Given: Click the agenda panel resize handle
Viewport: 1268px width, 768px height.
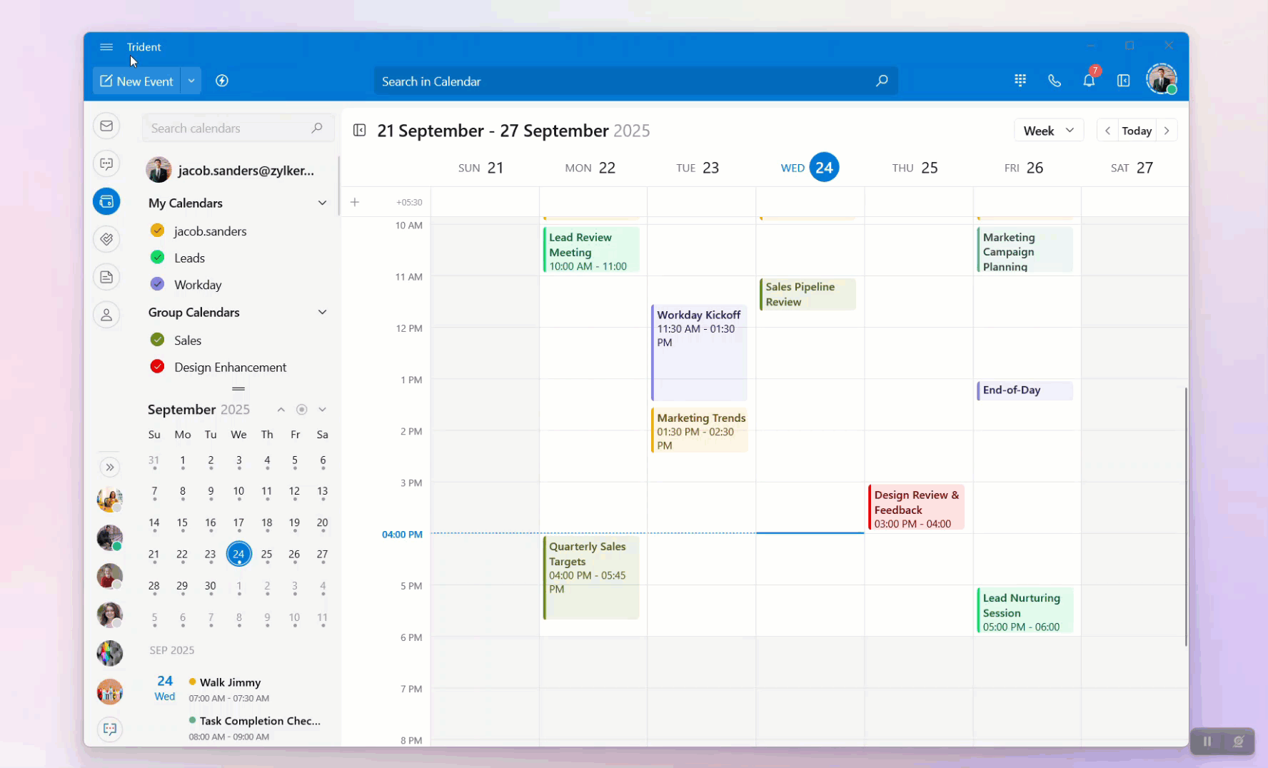Looking at the screenshot, I should pyautogui.click(x=238, y=389).
